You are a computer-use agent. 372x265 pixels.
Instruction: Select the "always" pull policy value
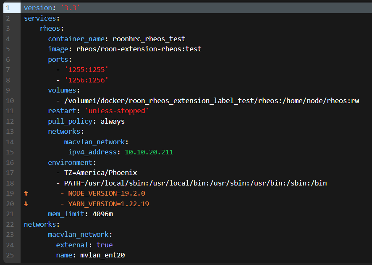pyautogui.click(x=113, y=122)
